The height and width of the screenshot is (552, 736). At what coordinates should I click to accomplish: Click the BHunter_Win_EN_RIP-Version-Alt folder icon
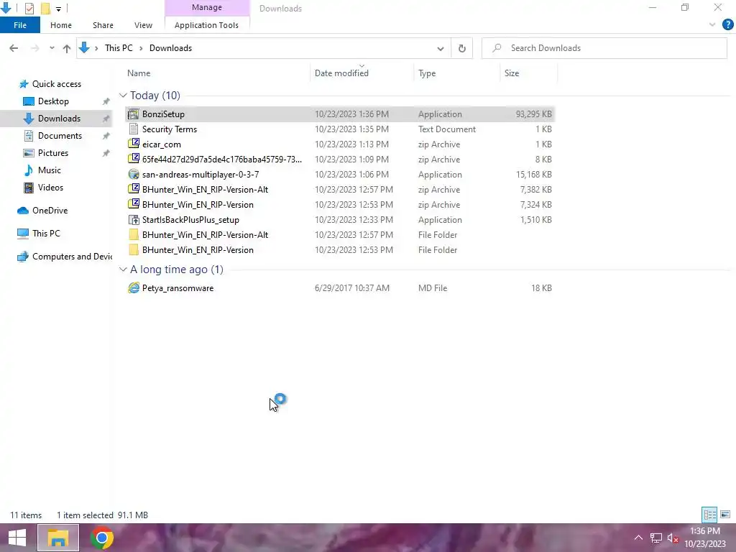click(x=134, y=235)
